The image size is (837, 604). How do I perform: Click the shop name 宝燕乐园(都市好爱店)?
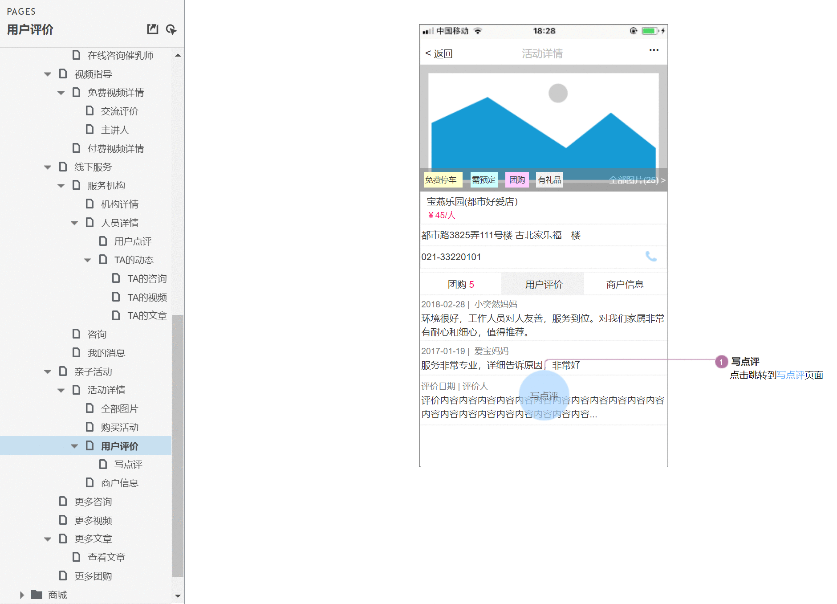(472, 202)
